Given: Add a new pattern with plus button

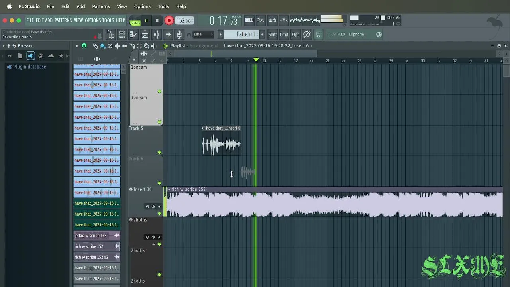Looking at the screenshot, I should click(262, 35).
